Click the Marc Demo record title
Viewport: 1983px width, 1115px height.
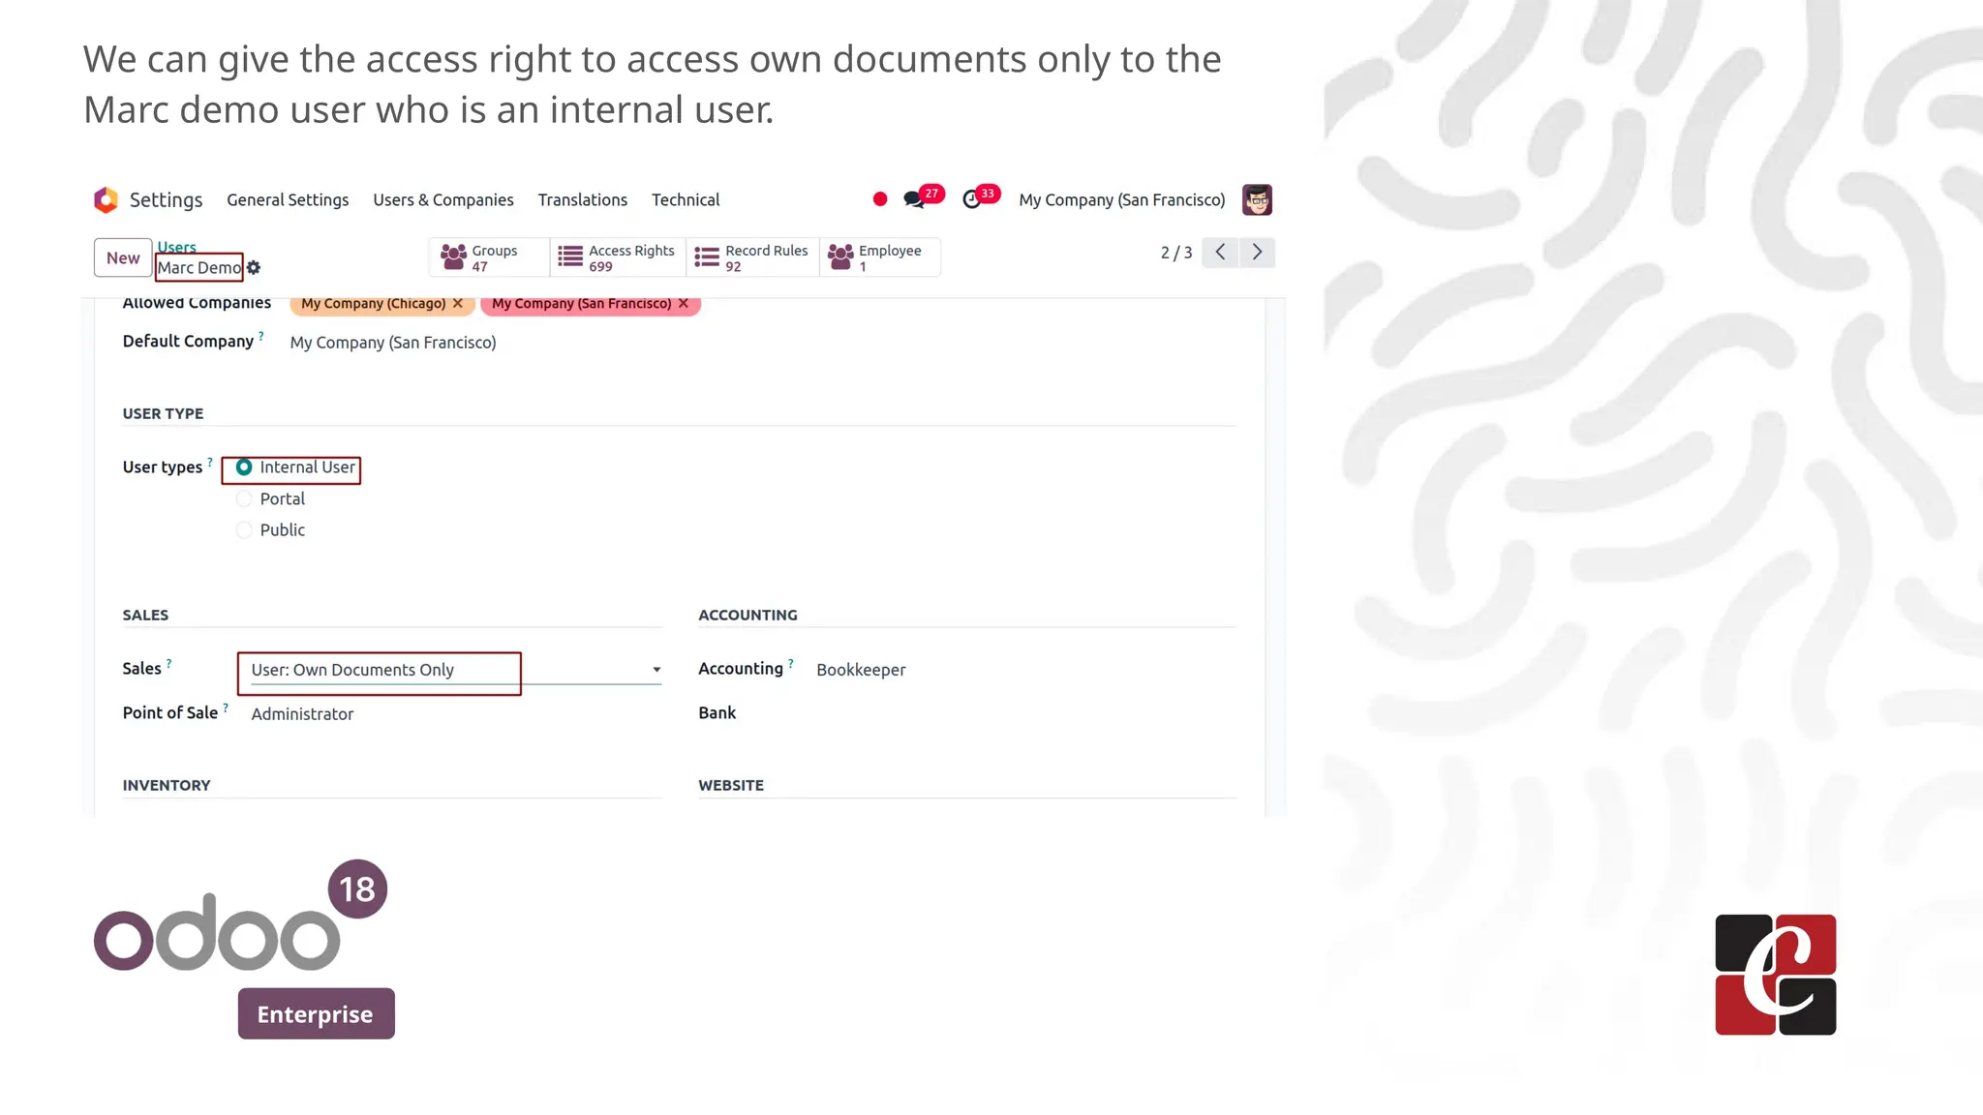point(199,268)
